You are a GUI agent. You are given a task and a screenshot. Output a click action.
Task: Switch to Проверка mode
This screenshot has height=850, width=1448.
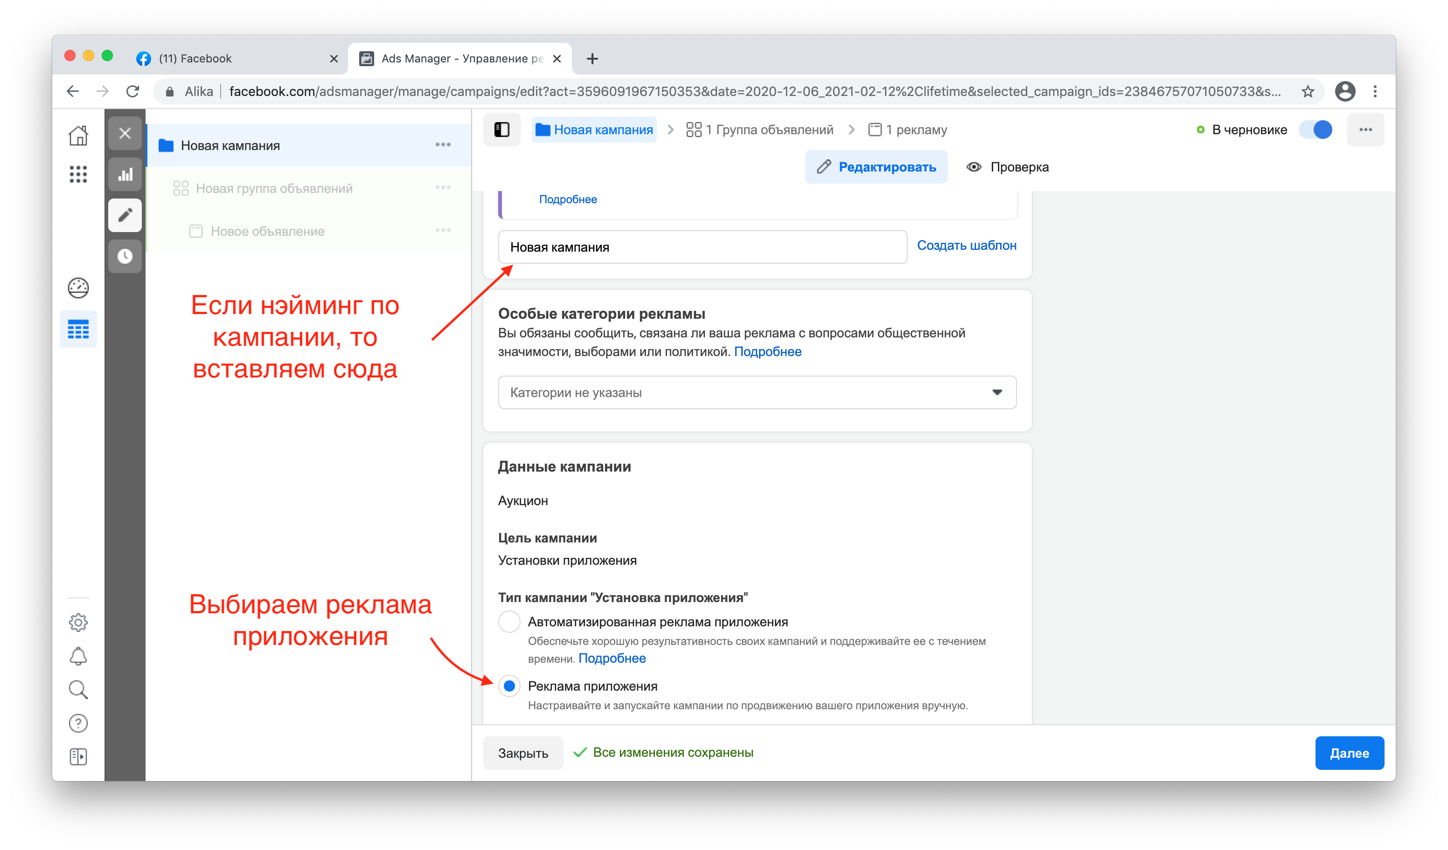click(1008, 167)
